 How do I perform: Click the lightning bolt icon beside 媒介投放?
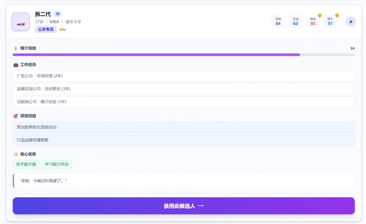point(16,48)
